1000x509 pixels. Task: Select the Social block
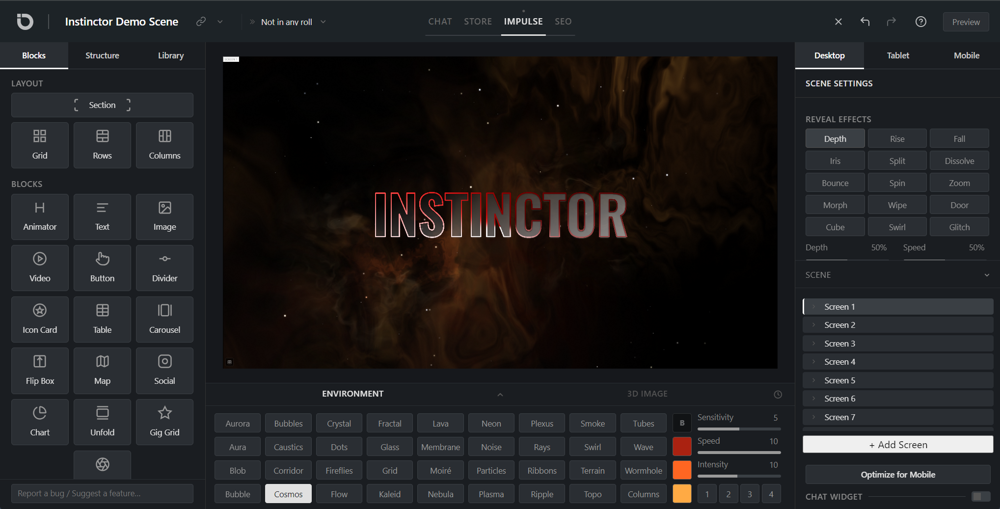164,371
